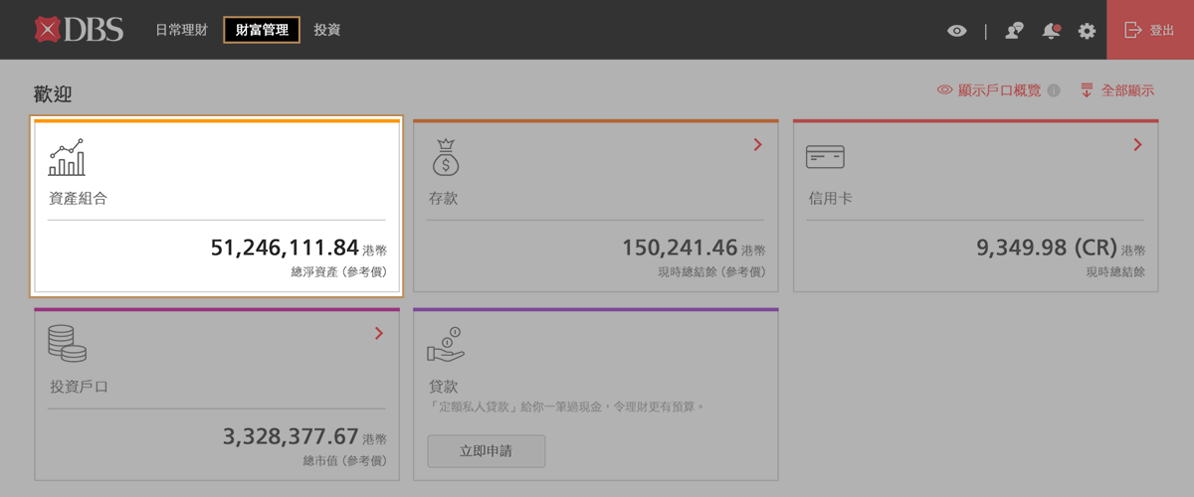Toggle the eye icon in top bar
Screen dimensions: 1194x497
[x=956, y=31]
